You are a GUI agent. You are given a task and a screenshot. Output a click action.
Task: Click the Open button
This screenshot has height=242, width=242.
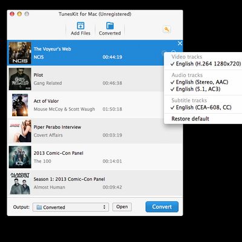click(x=122, y=207)
